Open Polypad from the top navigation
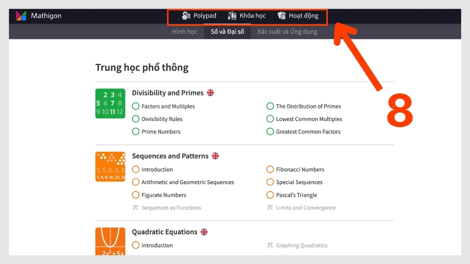470x264 pixels. 199,16
